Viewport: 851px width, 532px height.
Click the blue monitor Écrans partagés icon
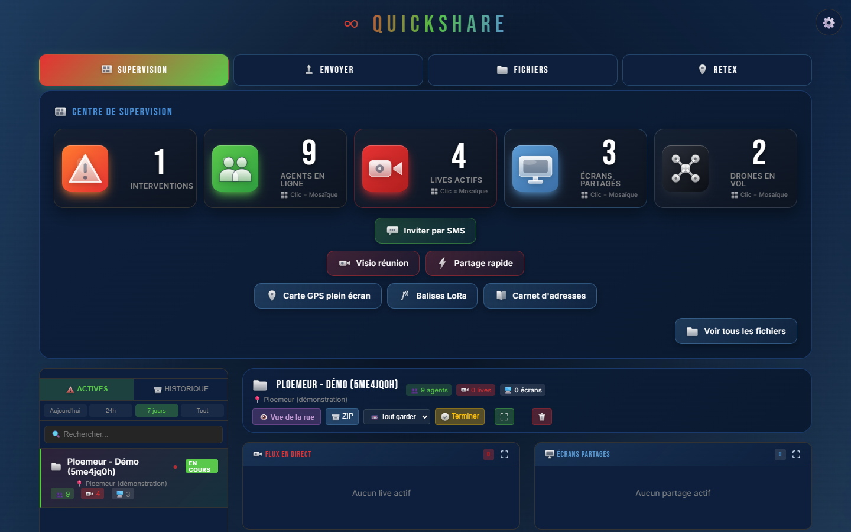[x=535, y=168]
